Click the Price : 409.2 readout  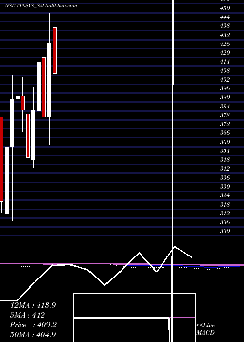tap(33, 325)
